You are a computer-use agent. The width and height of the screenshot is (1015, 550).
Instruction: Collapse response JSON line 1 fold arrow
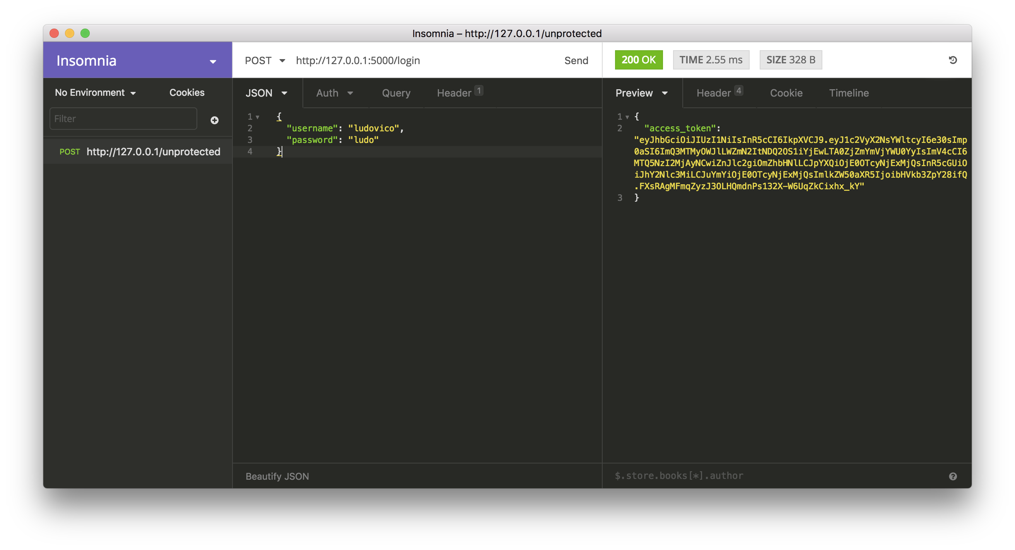(x=627, y=117)
